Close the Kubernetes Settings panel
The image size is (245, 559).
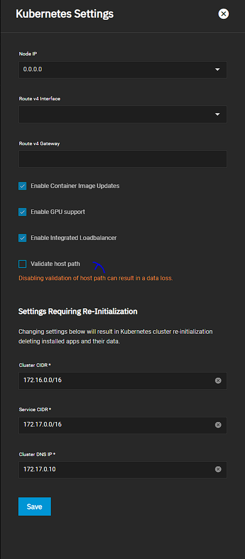pos(223,14)
